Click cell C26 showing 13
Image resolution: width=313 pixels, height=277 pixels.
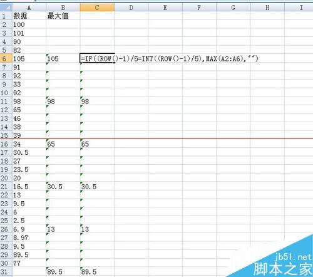tap(97, 229)
